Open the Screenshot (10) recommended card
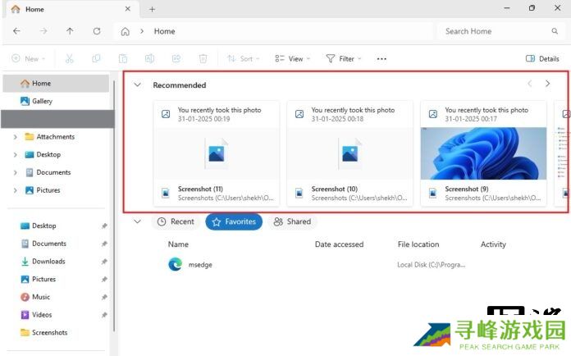The image size is (571, 356). pyautogui.click(x=350, y=153)
